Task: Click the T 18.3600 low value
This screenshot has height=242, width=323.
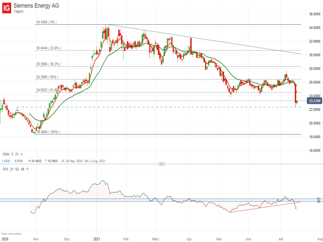Action: point(51,161)
